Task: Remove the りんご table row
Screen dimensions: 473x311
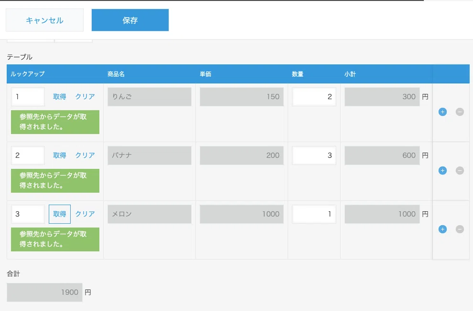Action: (460, 112)
